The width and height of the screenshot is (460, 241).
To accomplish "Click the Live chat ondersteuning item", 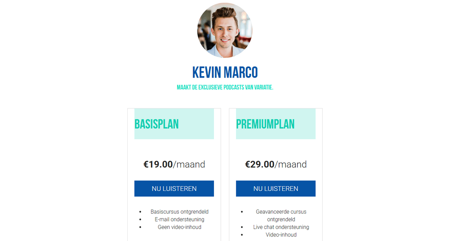I will click(x=281, y=227).
